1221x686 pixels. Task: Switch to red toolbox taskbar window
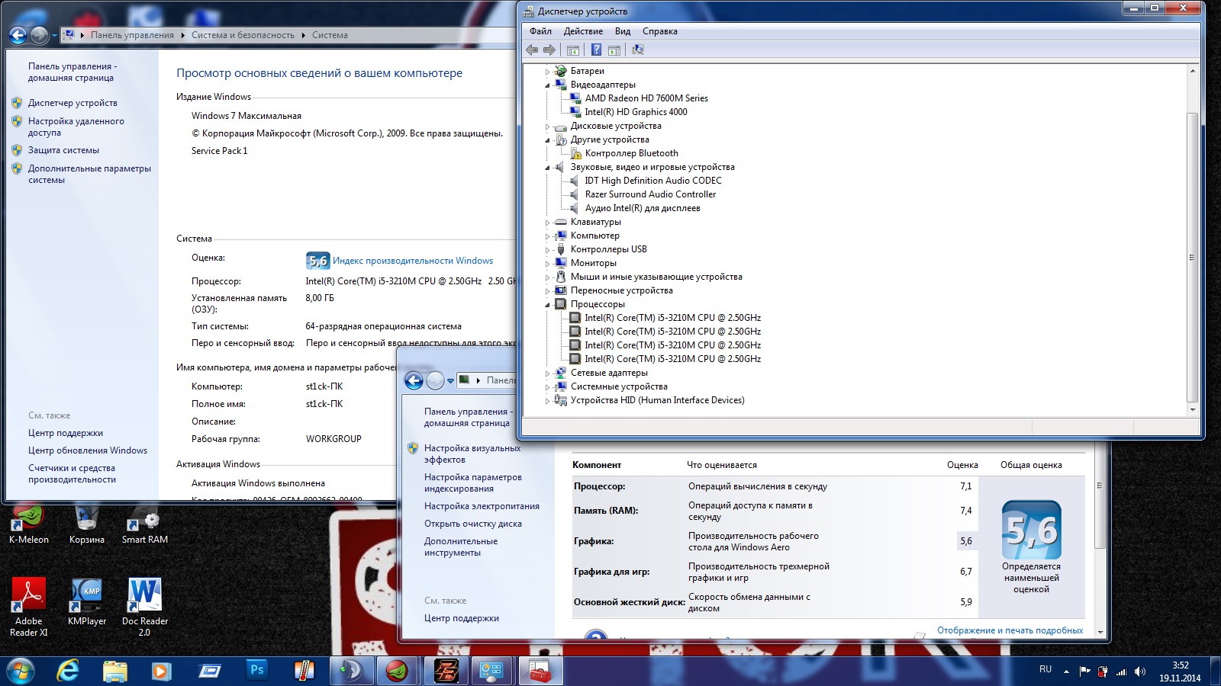540,671
